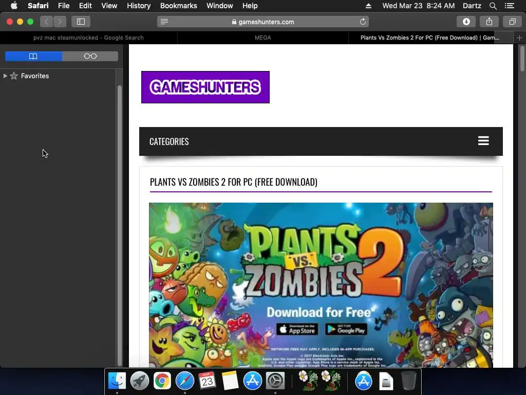The image size is (526, 395).
Task: Open System Preferences from the Dock
Action: 275,381
